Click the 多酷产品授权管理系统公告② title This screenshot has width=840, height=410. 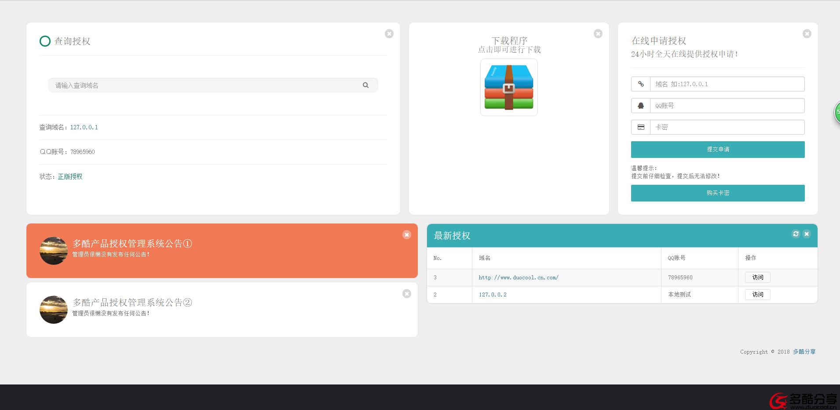pyautogui.click(x=132, y=303)
